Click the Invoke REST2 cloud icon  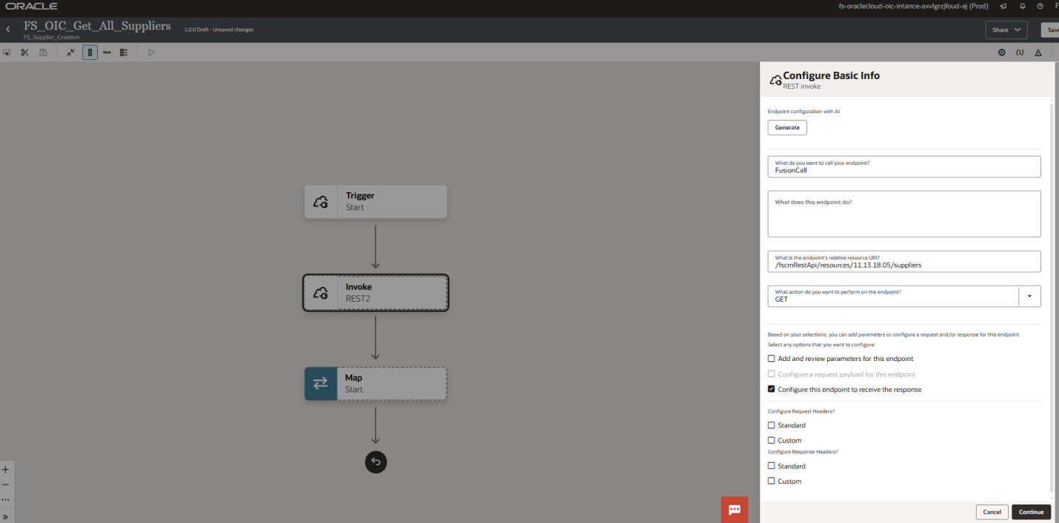321,293
